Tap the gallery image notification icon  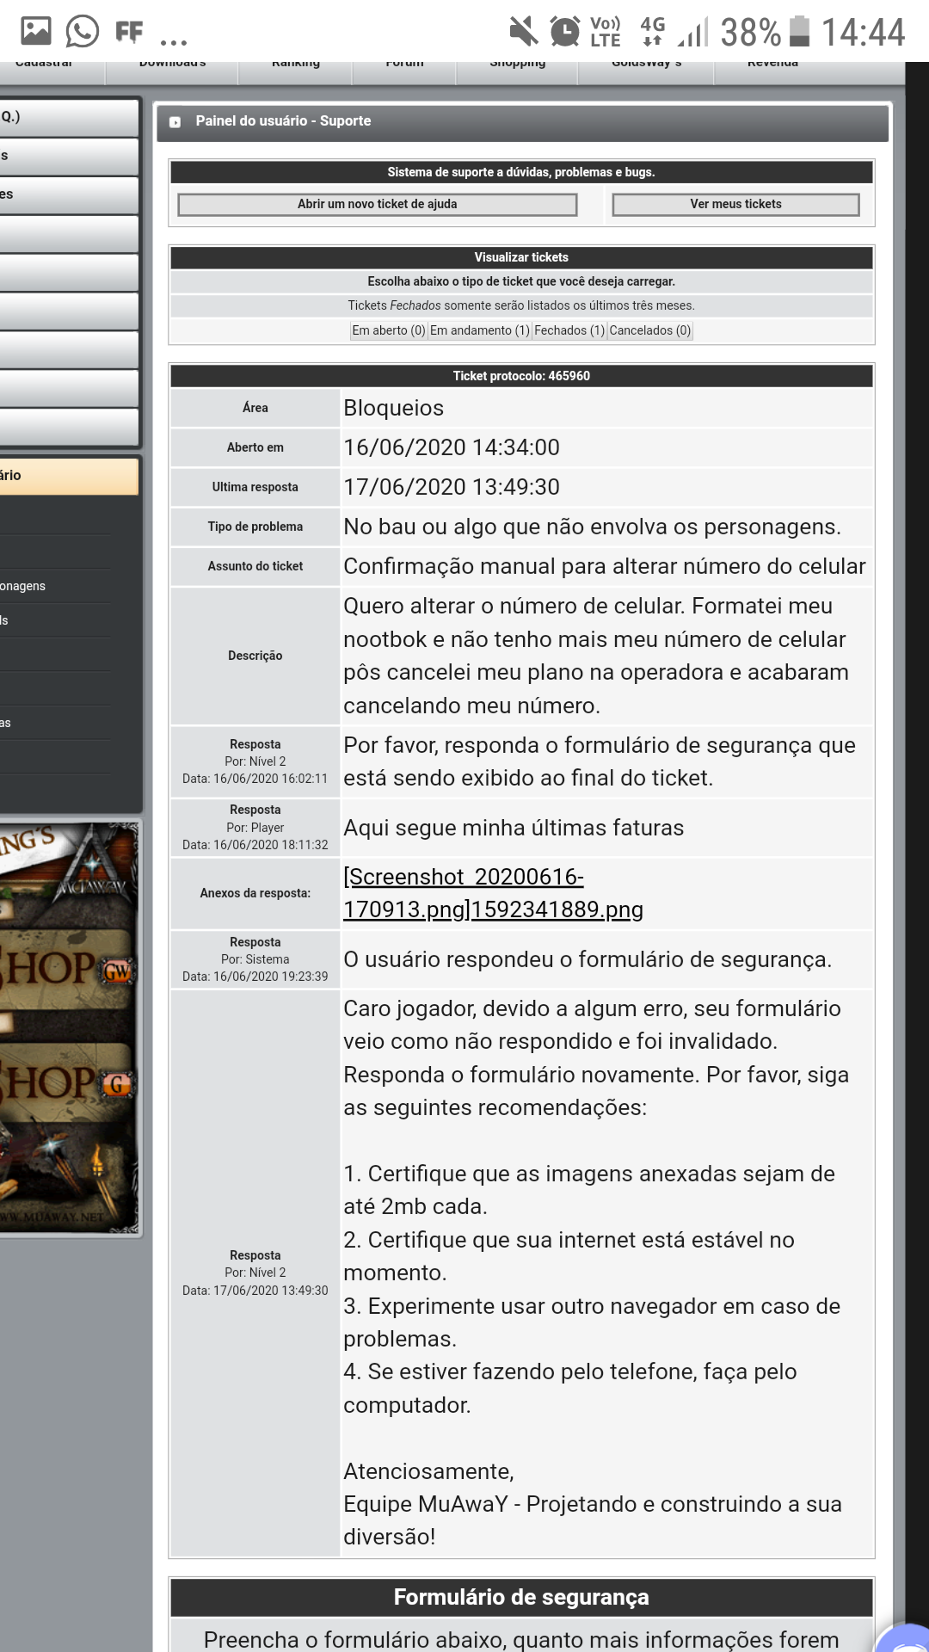coord(36,32)
